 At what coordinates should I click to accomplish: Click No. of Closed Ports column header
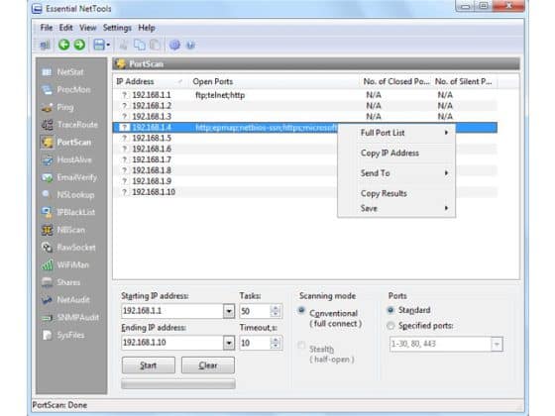[396, 81]
